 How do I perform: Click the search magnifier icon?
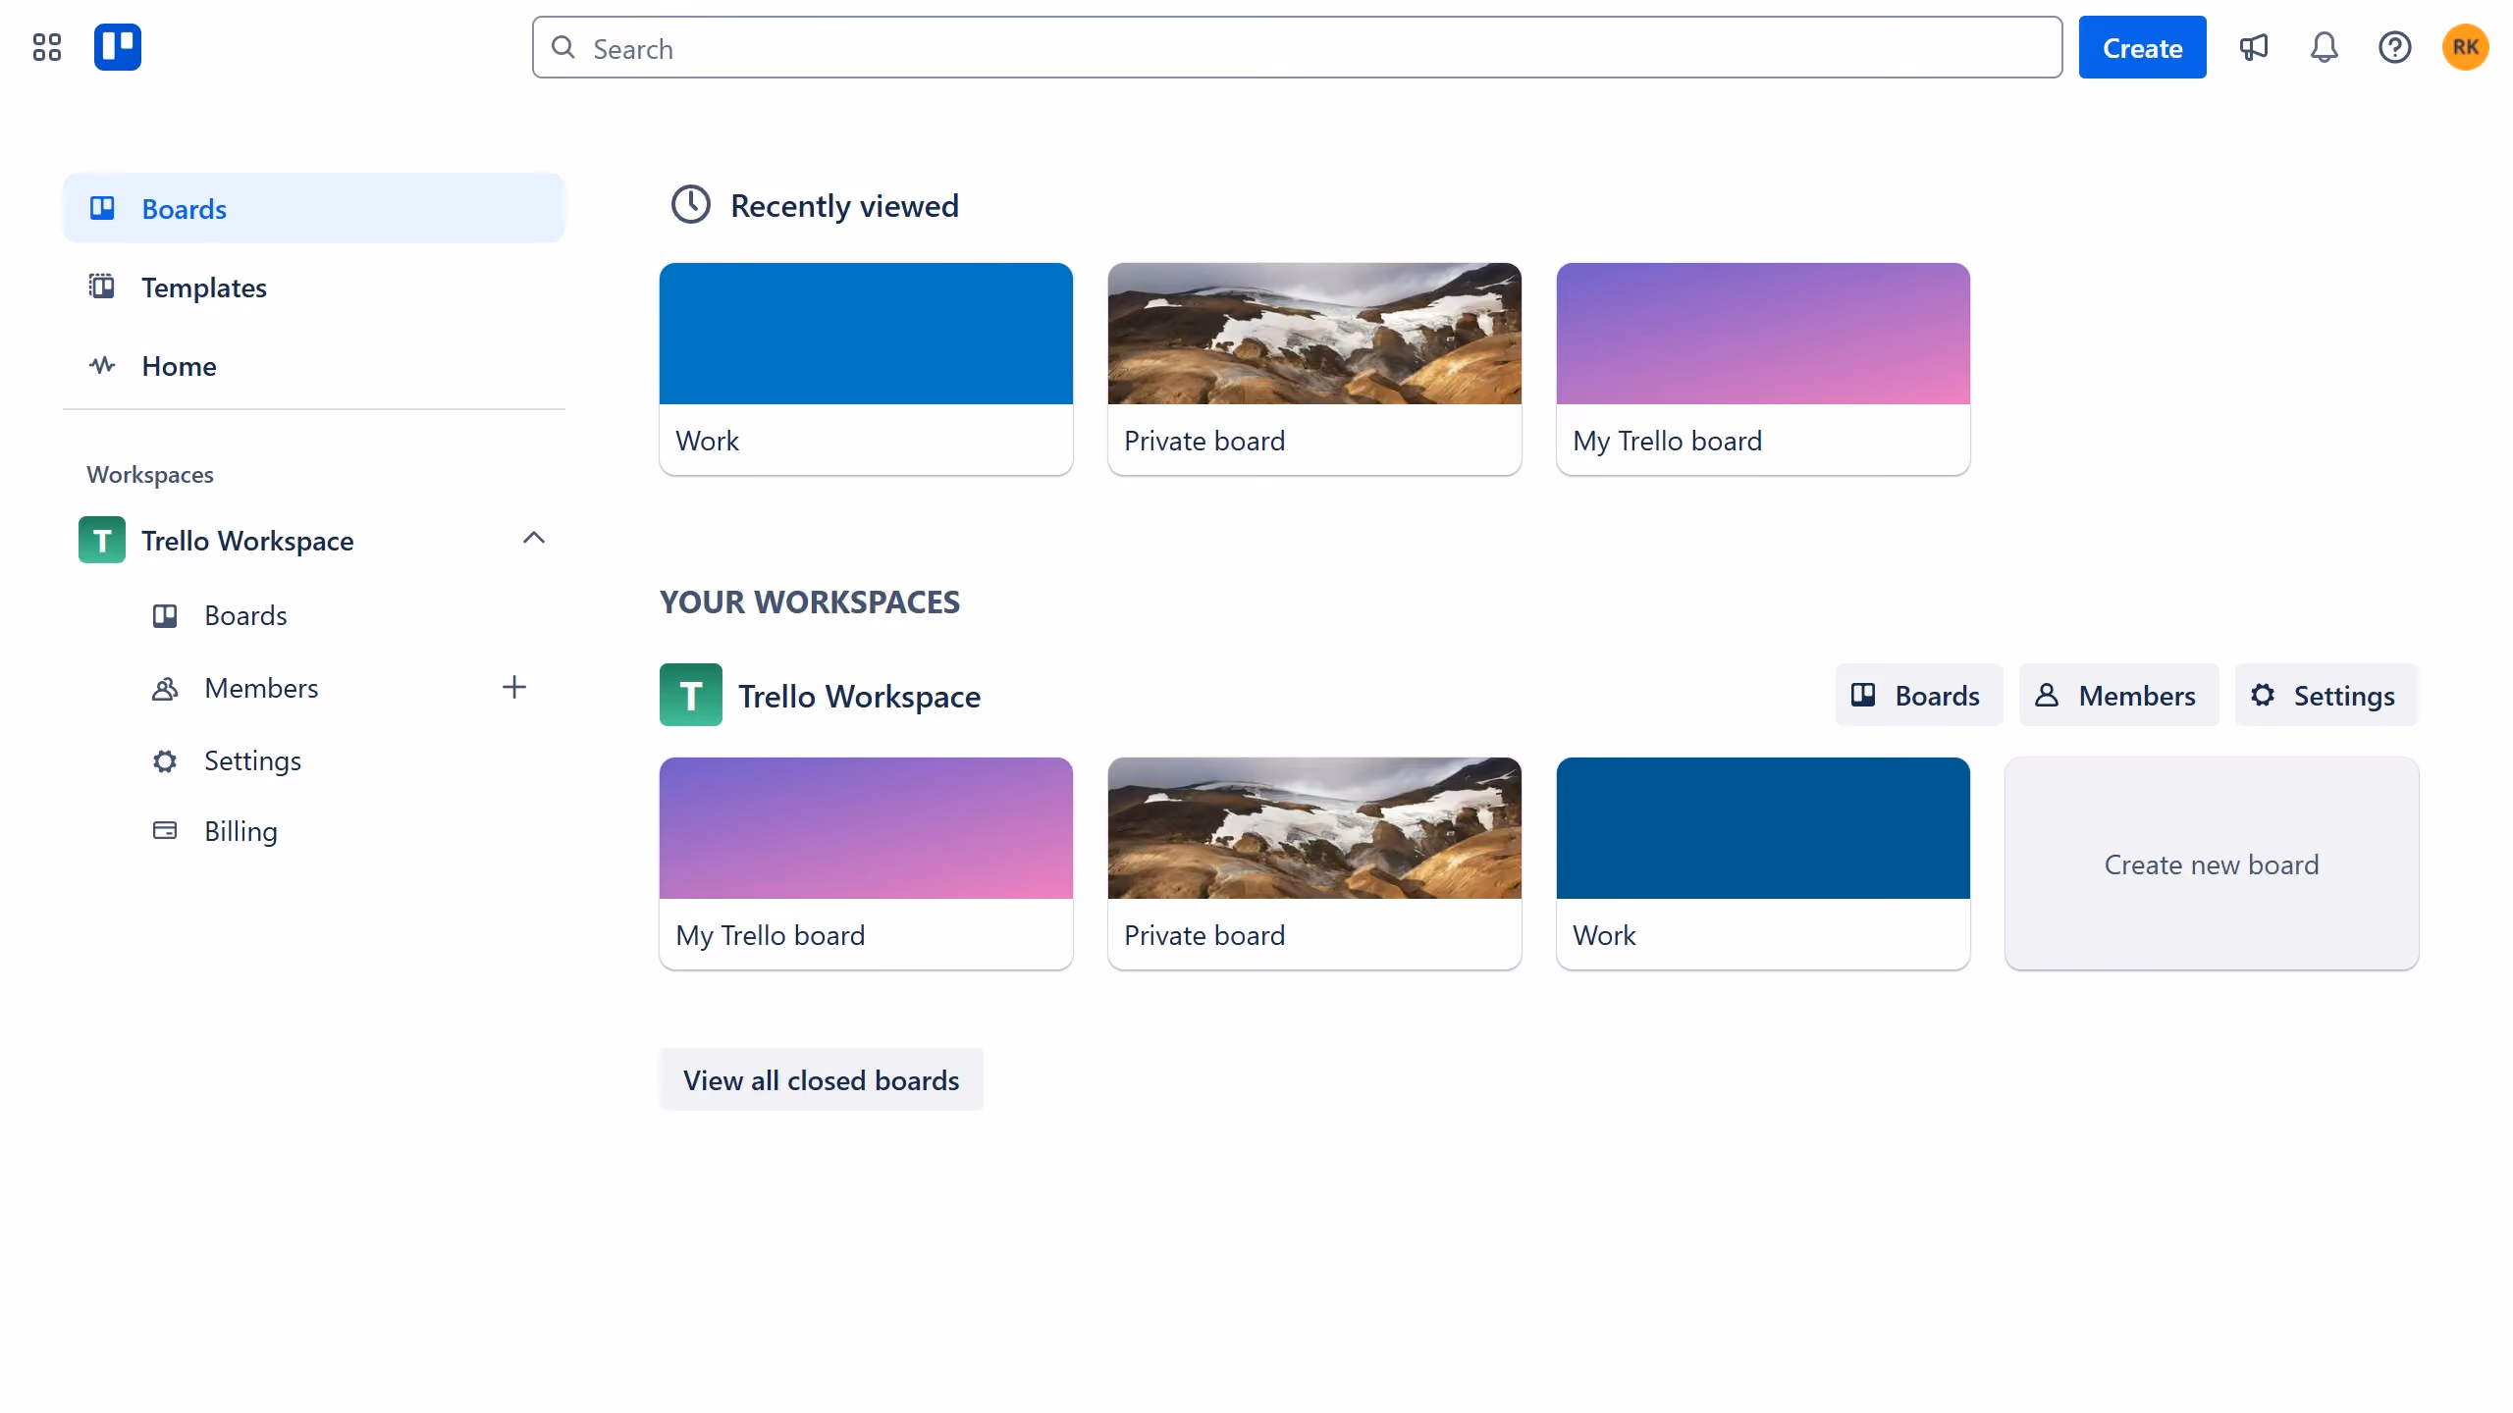[563, 47]
